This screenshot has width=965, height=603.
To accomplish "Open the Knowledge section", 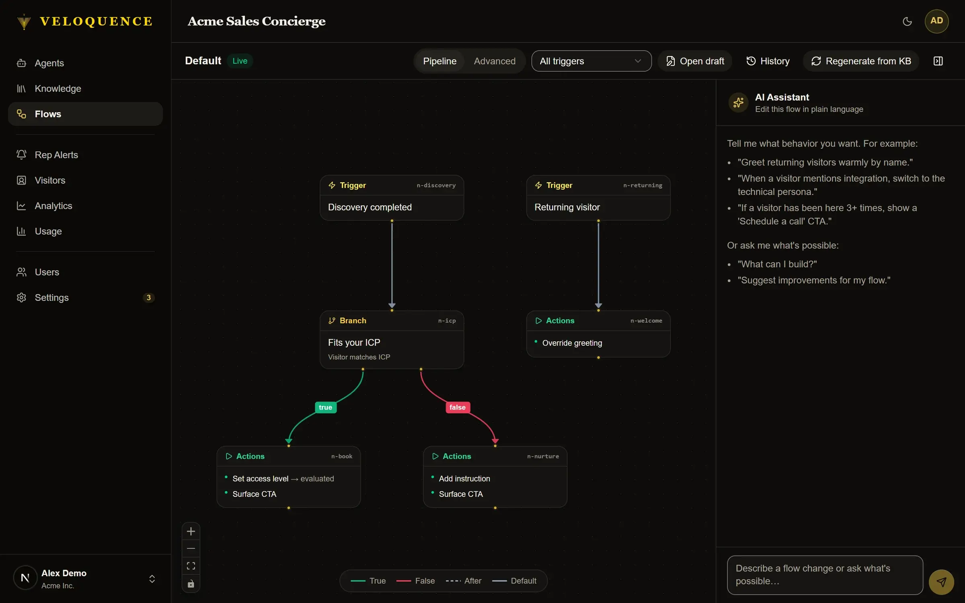I will 85,88.
